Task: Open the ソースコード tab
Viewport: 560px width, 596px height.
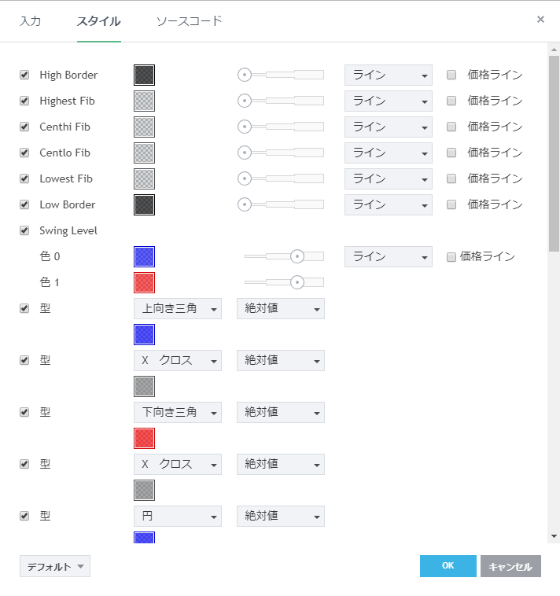Action: (x=189, y=21)
